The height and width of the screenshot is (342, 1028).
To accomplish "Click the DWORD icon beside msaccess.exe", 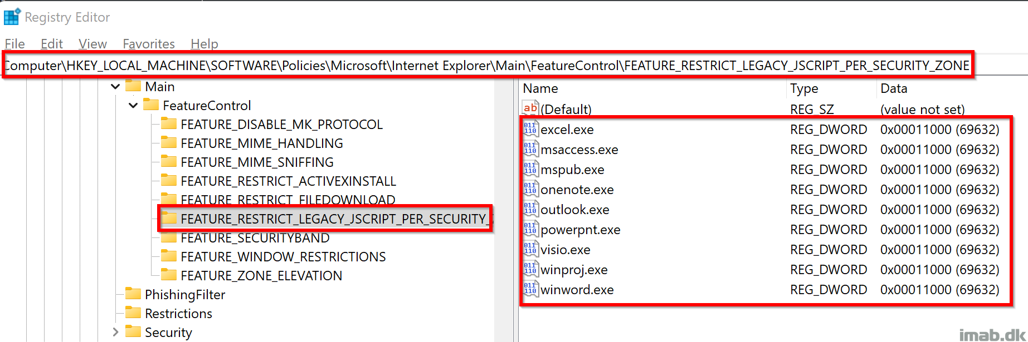I will click(x=530, y=149).
